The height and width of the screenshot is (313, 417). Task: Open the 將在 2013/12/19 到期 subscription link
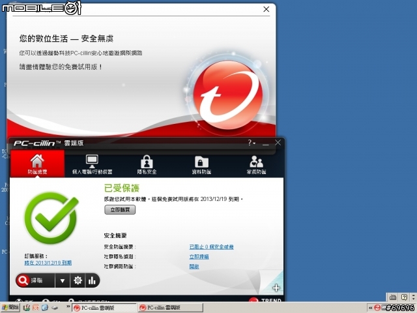[x=48, y=263]
